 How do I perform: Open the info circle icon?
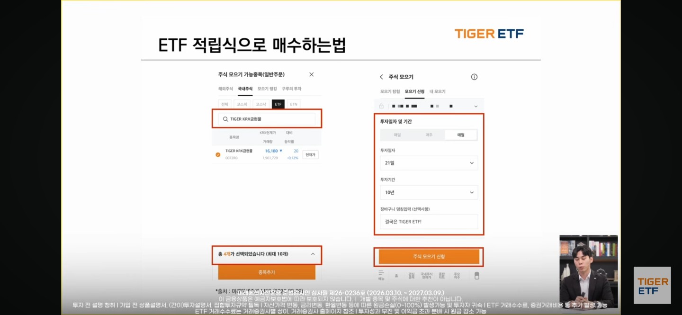click(x=474, y=77)
